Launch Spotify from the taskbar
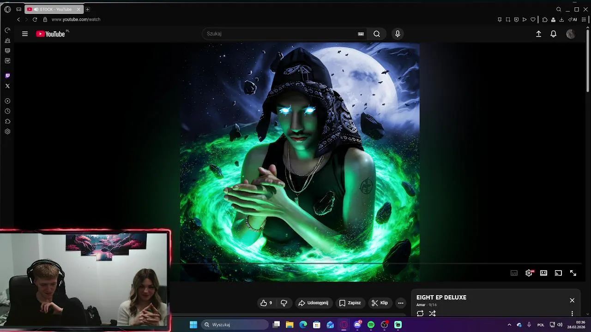Screen dimensions: 591x332 click(371, 325)
